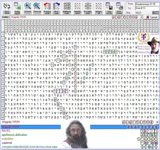Click the From field Deuteronomy 21:18
The width and height of the screenshot is (160, 150).
click(147, 4)
